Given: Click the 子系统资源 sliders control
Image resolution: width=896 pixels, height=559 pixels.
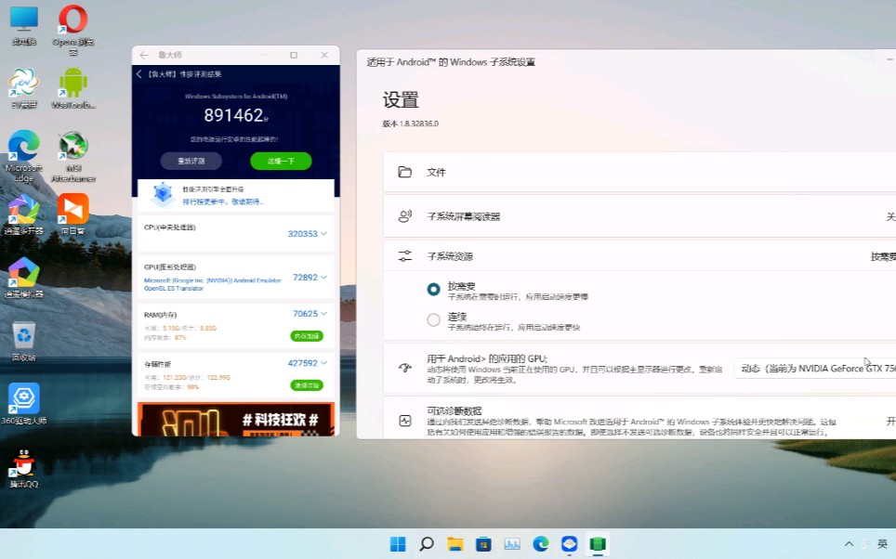Looking at the screenshot, I should [404, 255].
